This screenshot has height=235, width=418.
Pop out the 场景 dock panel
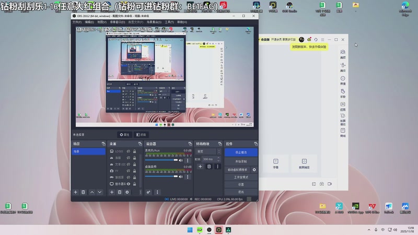[x=103, y=144]
